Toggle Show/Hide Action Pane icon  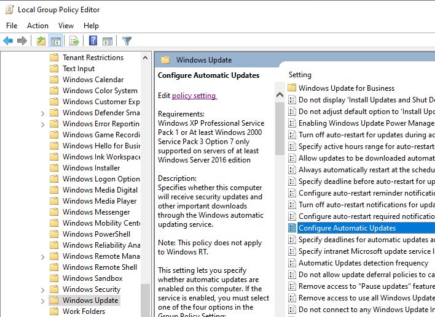(108, 41)
